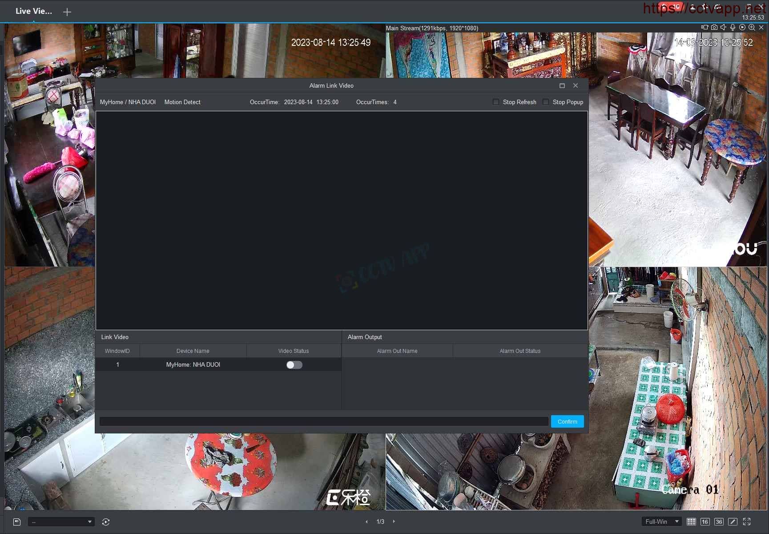769x534 pixels.
Task: Enable microphone talk on the stream
Action: click(x=733, y=28)
